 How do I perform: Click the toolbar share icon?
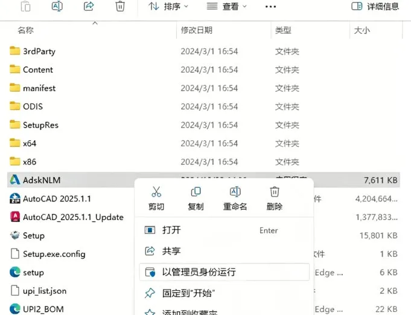89,6
